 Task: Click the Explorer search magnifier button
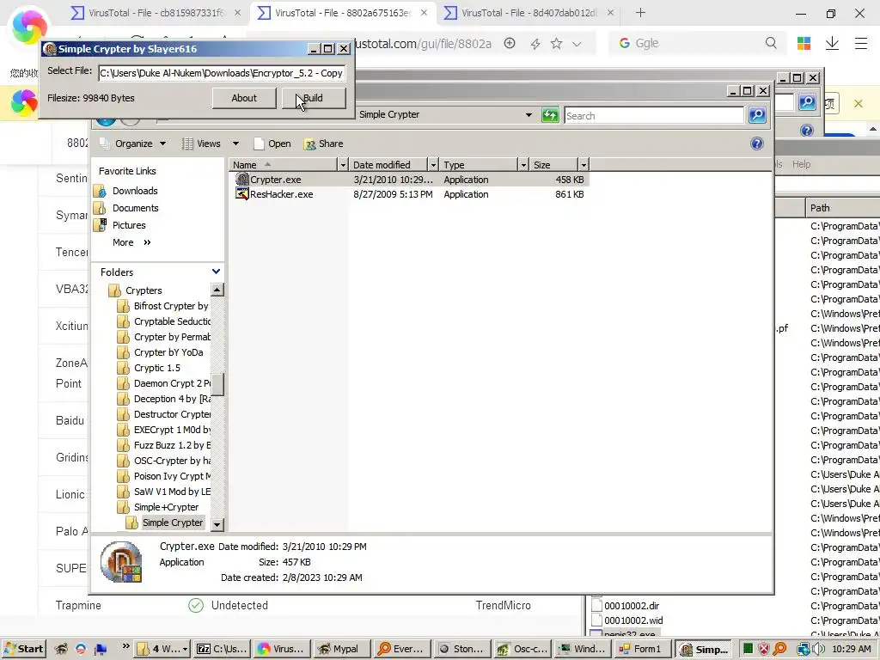757,115
